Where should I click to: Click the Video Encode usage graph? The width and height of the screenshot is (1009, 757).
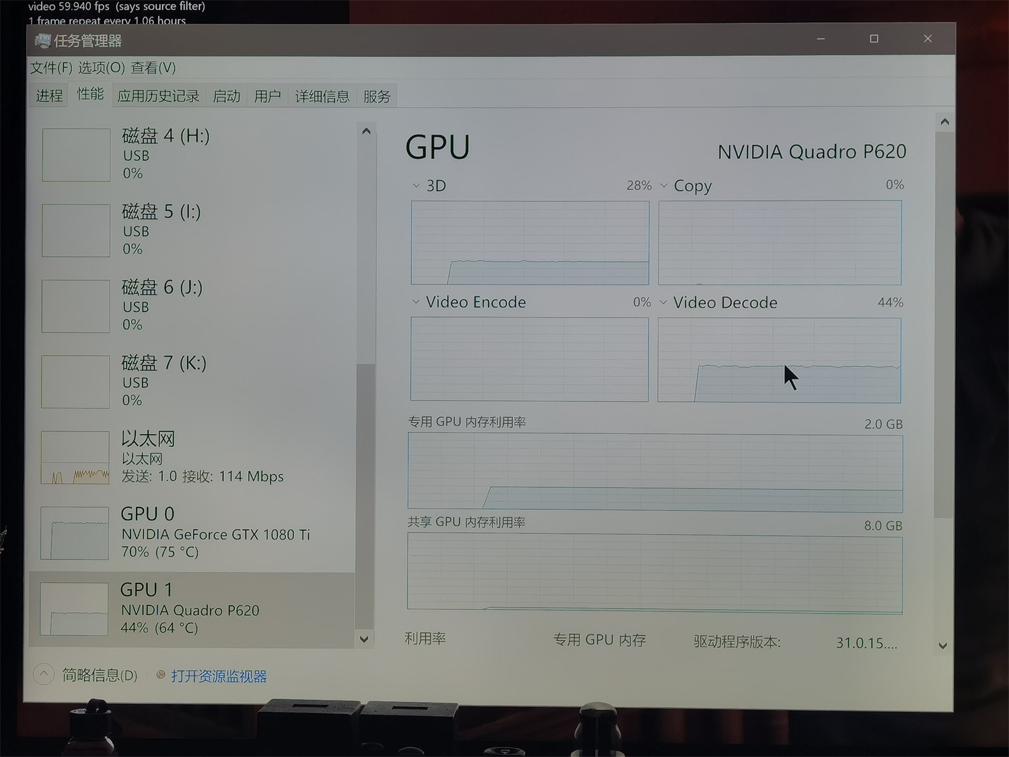[x=529, y=359]
